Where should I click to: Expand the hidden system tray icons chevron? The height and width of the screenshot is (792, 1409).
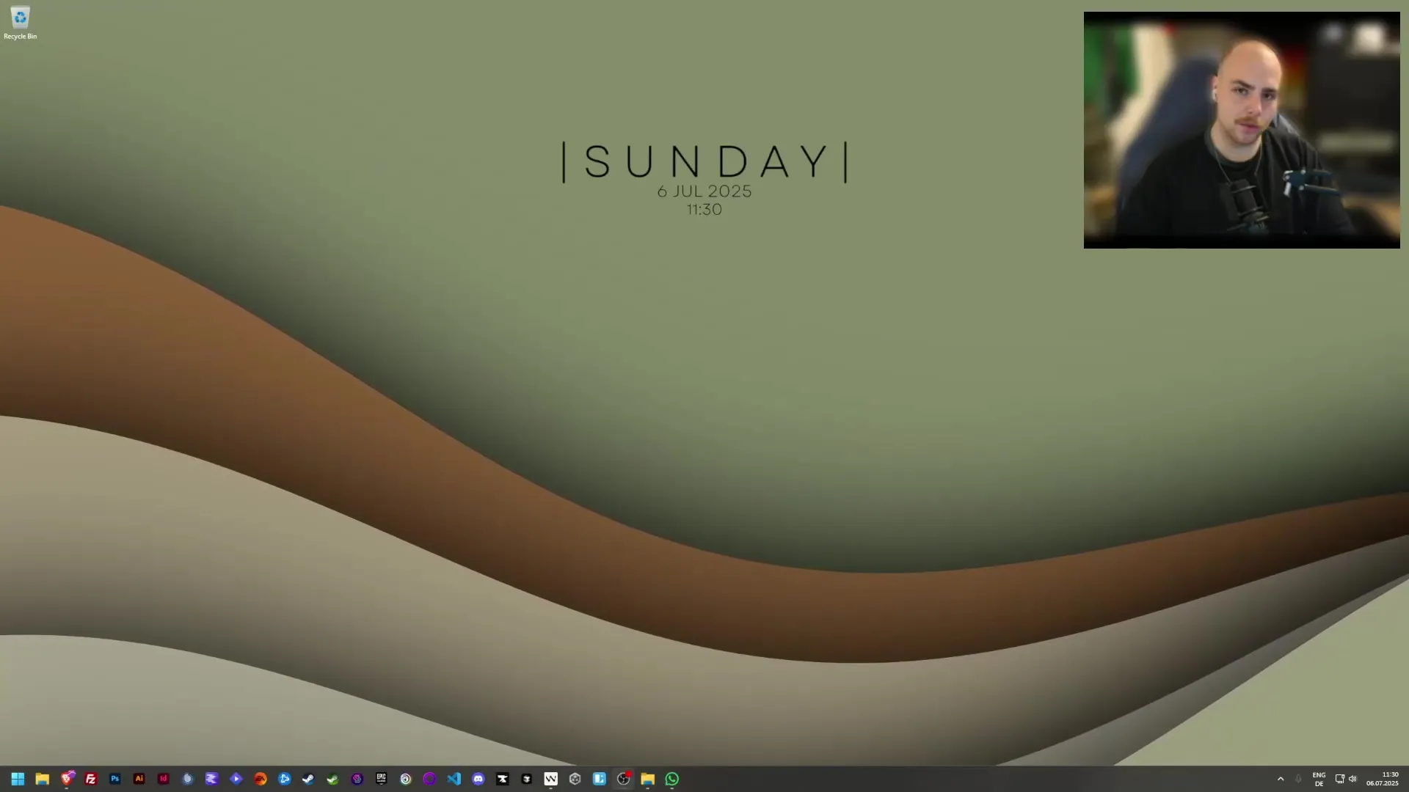pyautogui.click(x=1281, y=779)
